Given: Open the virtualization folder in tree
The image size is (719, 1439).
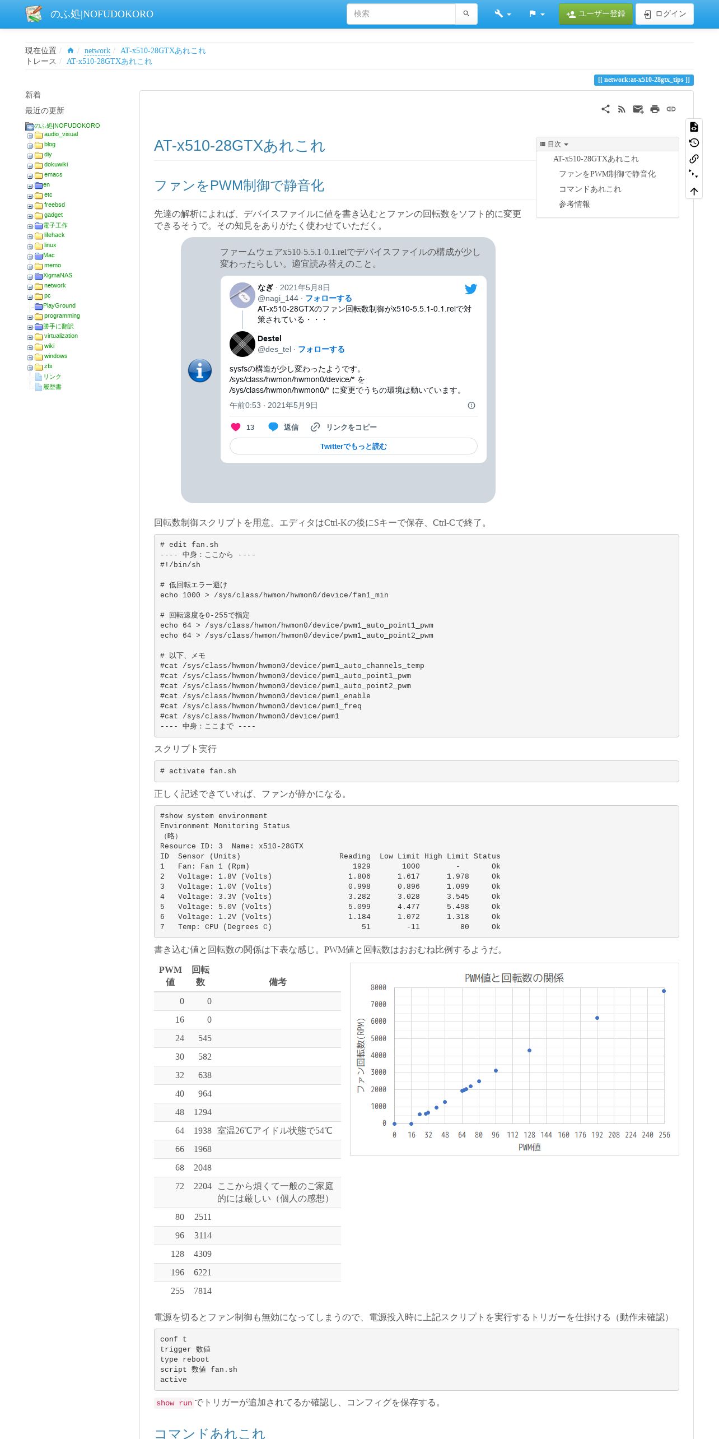Looking at the screenshot, I should coord(61,336).
